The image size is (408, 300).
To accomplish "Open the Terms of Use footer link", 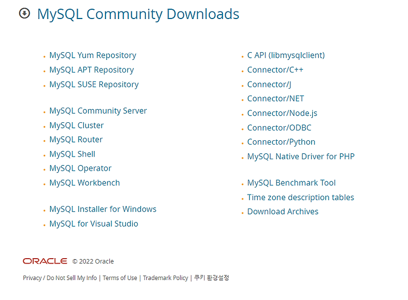I will pos(120,278).
